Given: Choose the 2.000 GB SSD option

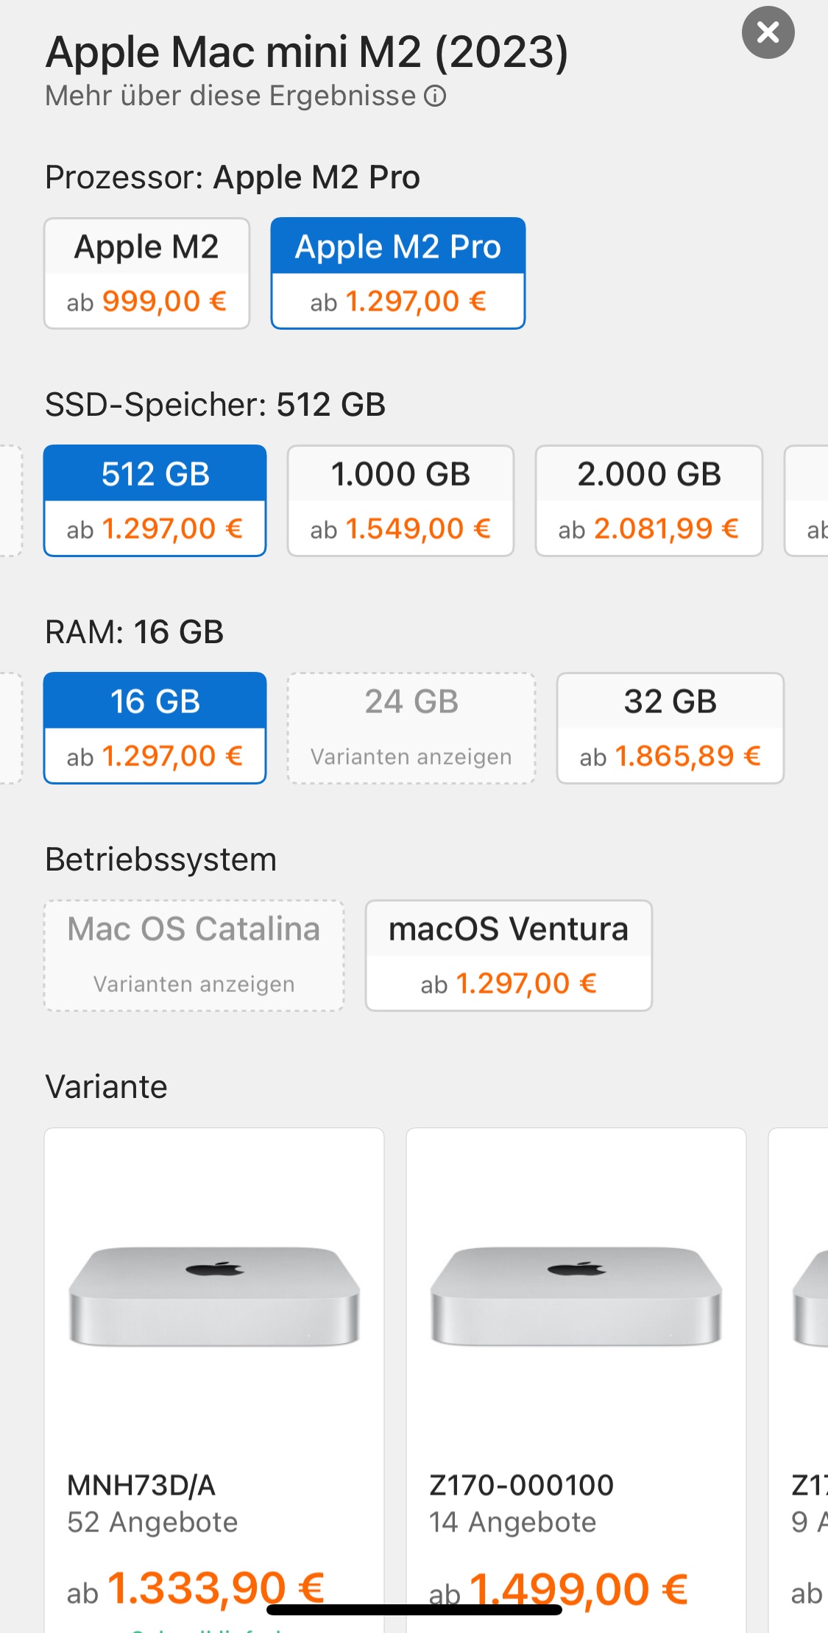Looking at the screenshot, I should (x=648, y=500).
